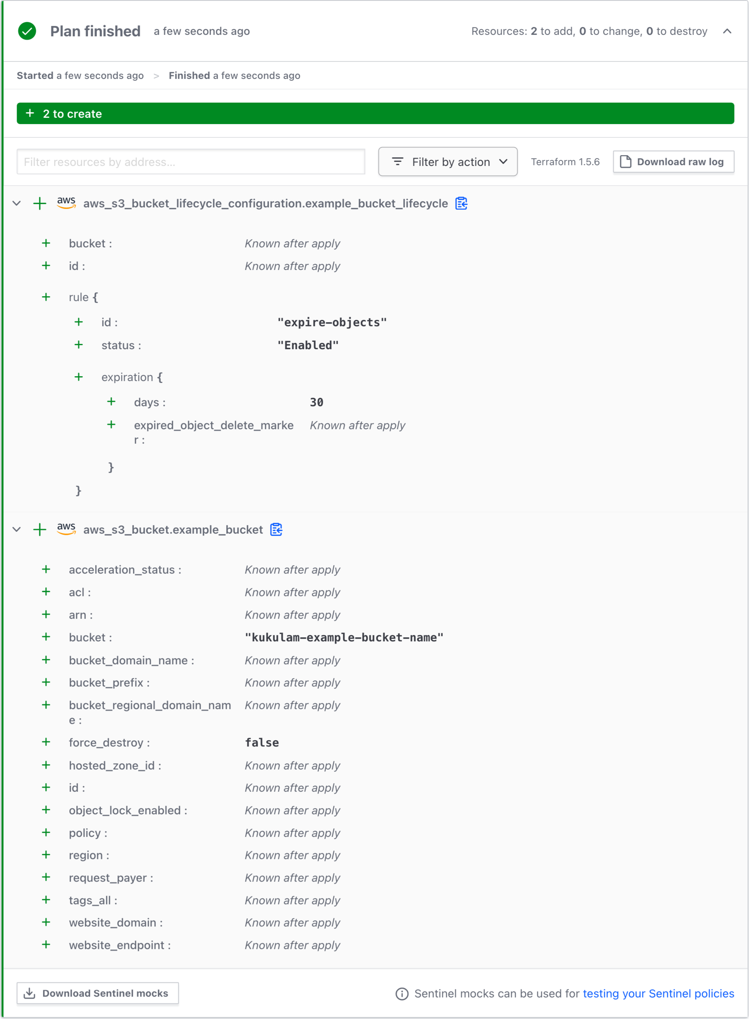
Task: Open testing your Sentinel policies link
Action: coord(658,993)
